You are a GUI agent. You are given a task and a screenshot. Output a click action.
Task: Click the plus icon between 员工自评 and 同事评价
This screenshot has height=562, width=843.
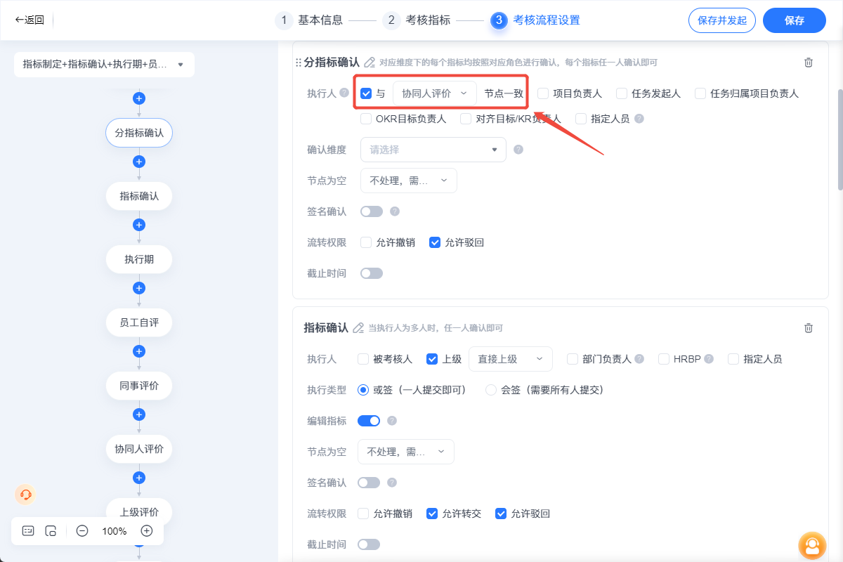click(139, 351)
